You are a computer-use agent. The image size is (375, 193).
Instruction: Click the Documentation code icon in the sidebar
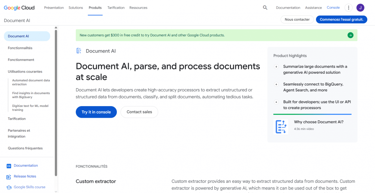9,166
